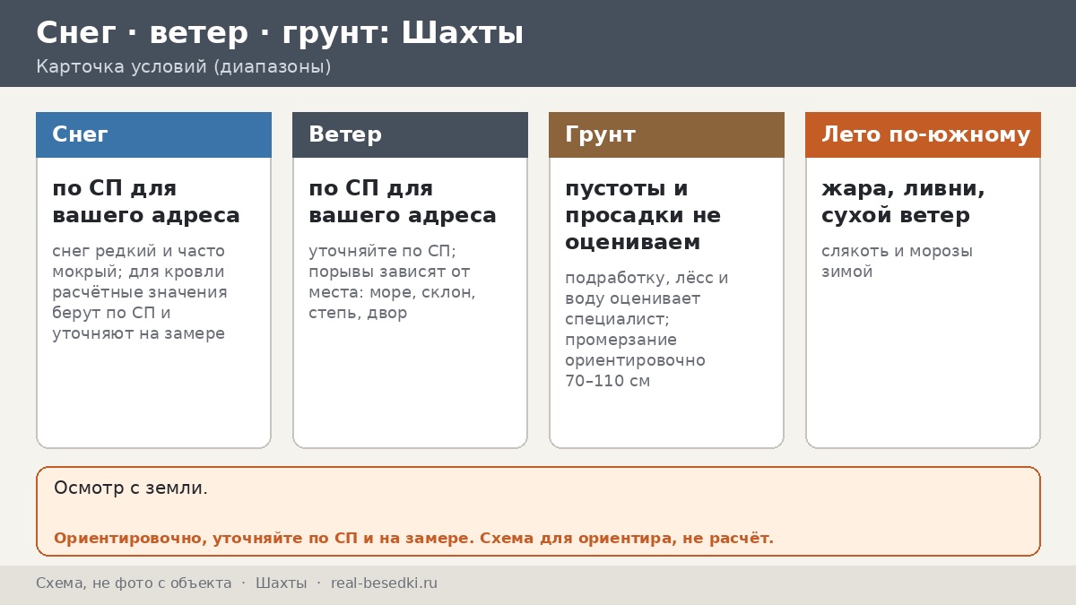Screen dimensions: 1076x605
Task: Click the note 'Осмотр с земли.'
Action: click(x=131, y=488)
